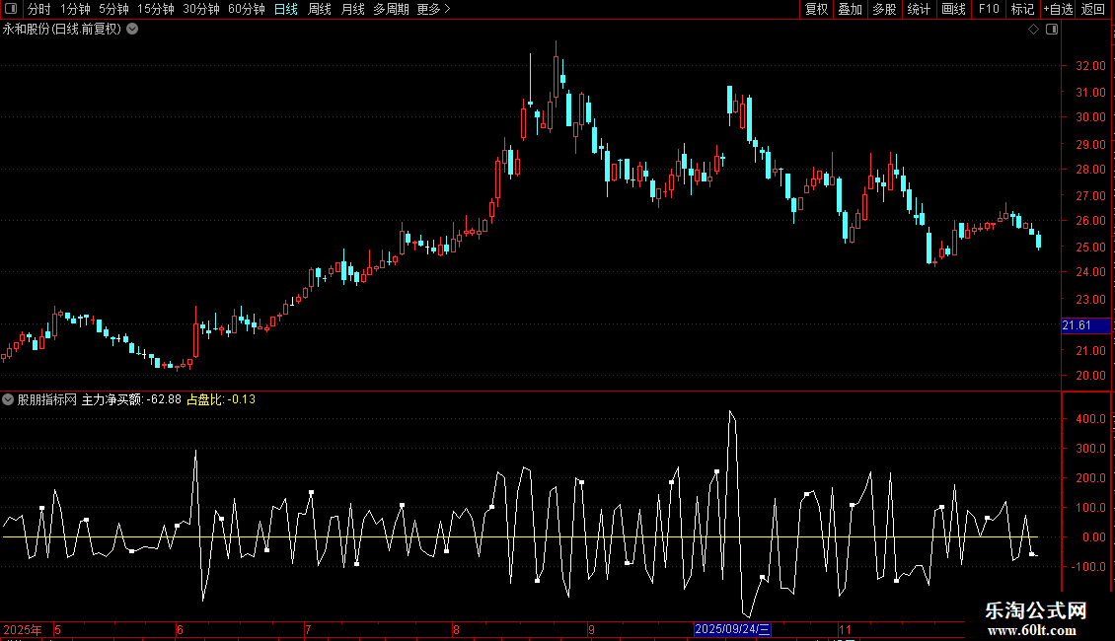The height and width of the screenshot is (641, 1115).
Task: Open the 多周期 multi-period view
Action: (391, 9)
